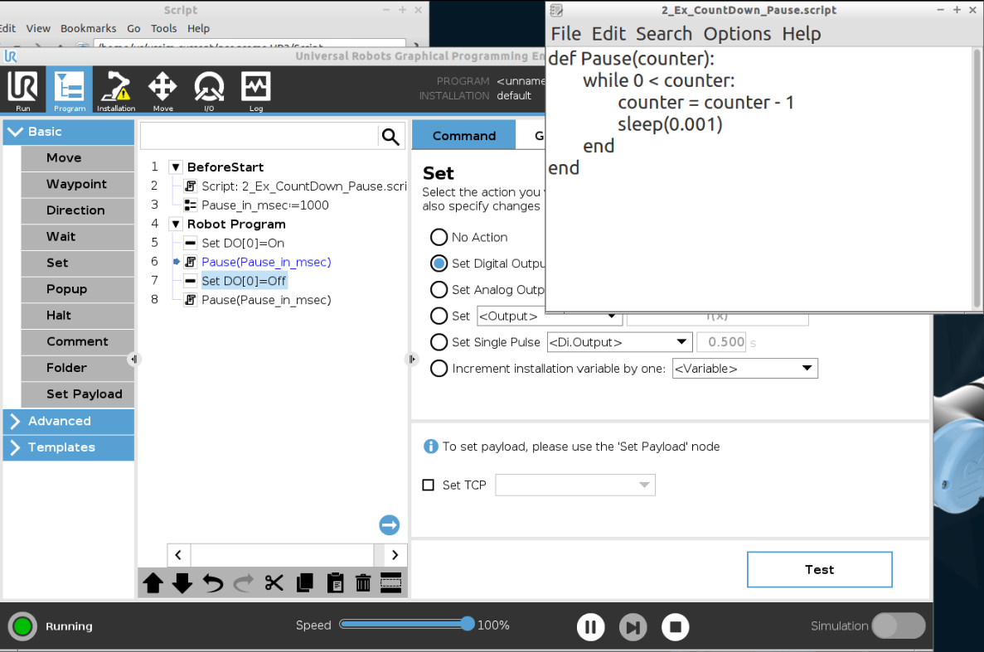This screenshot has width=984, height=652.
Task: Open the <Di.Output> pulse dropdown
Action: click(619, 342)
